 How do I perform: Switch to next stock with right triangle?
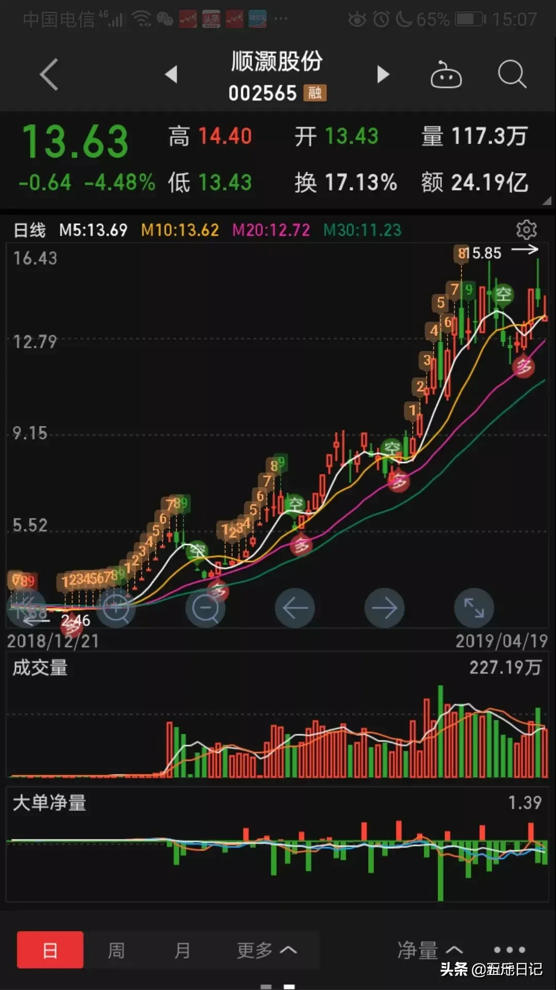pos(383,74)
